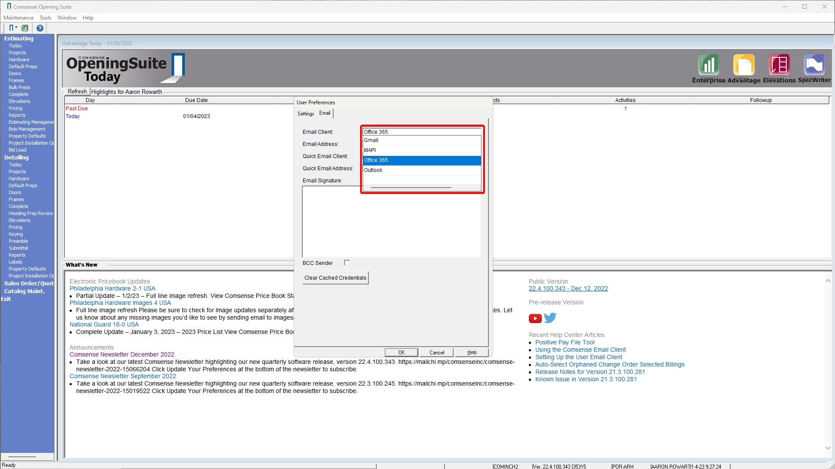Open Preamble under Detailing

tap(18, 241)
